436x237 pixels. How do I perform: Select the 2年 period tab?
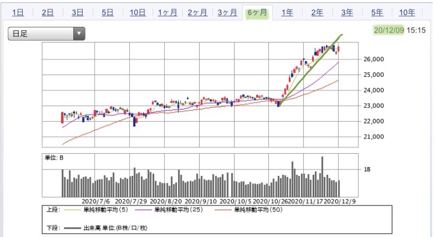pyautogui.click(x=317, y=12)
